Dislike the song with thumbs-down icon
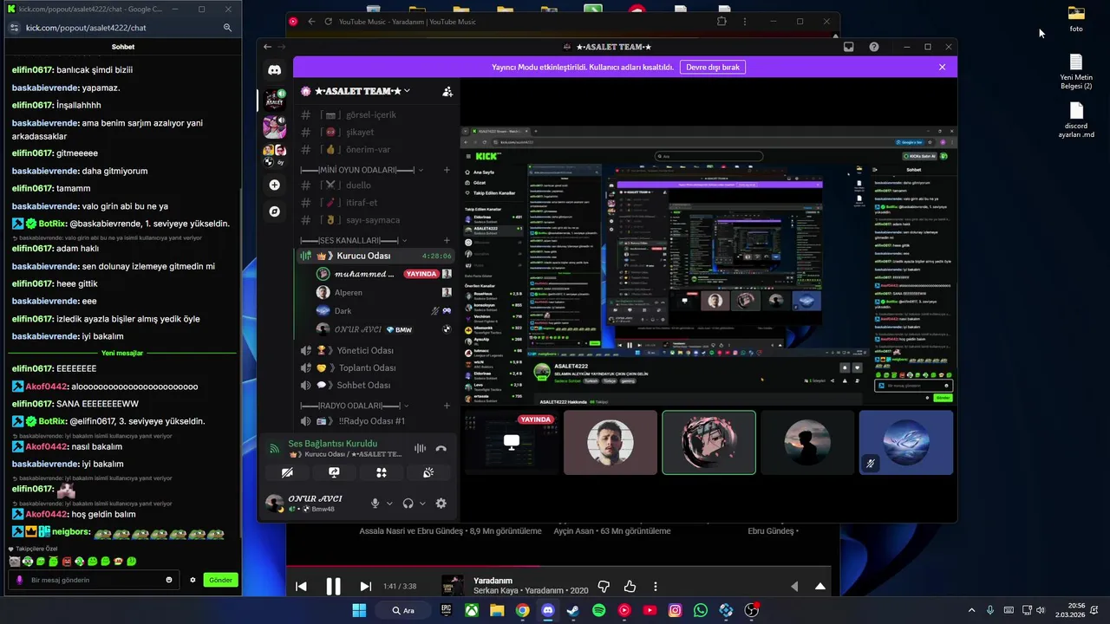 point(604,587)
